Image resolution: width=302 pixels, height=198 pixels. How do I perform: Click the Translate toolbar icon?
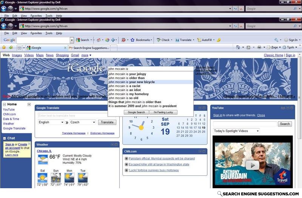pyautogui.click(x=177, y=40)
